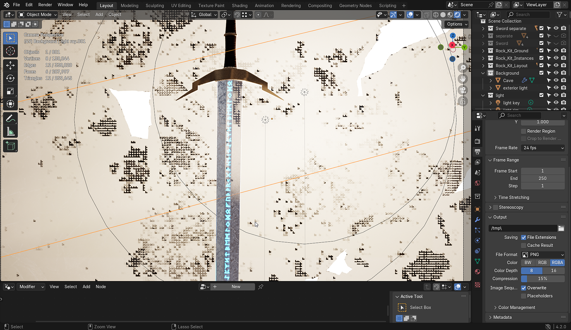Select RGB color mode

coord(542,263)
